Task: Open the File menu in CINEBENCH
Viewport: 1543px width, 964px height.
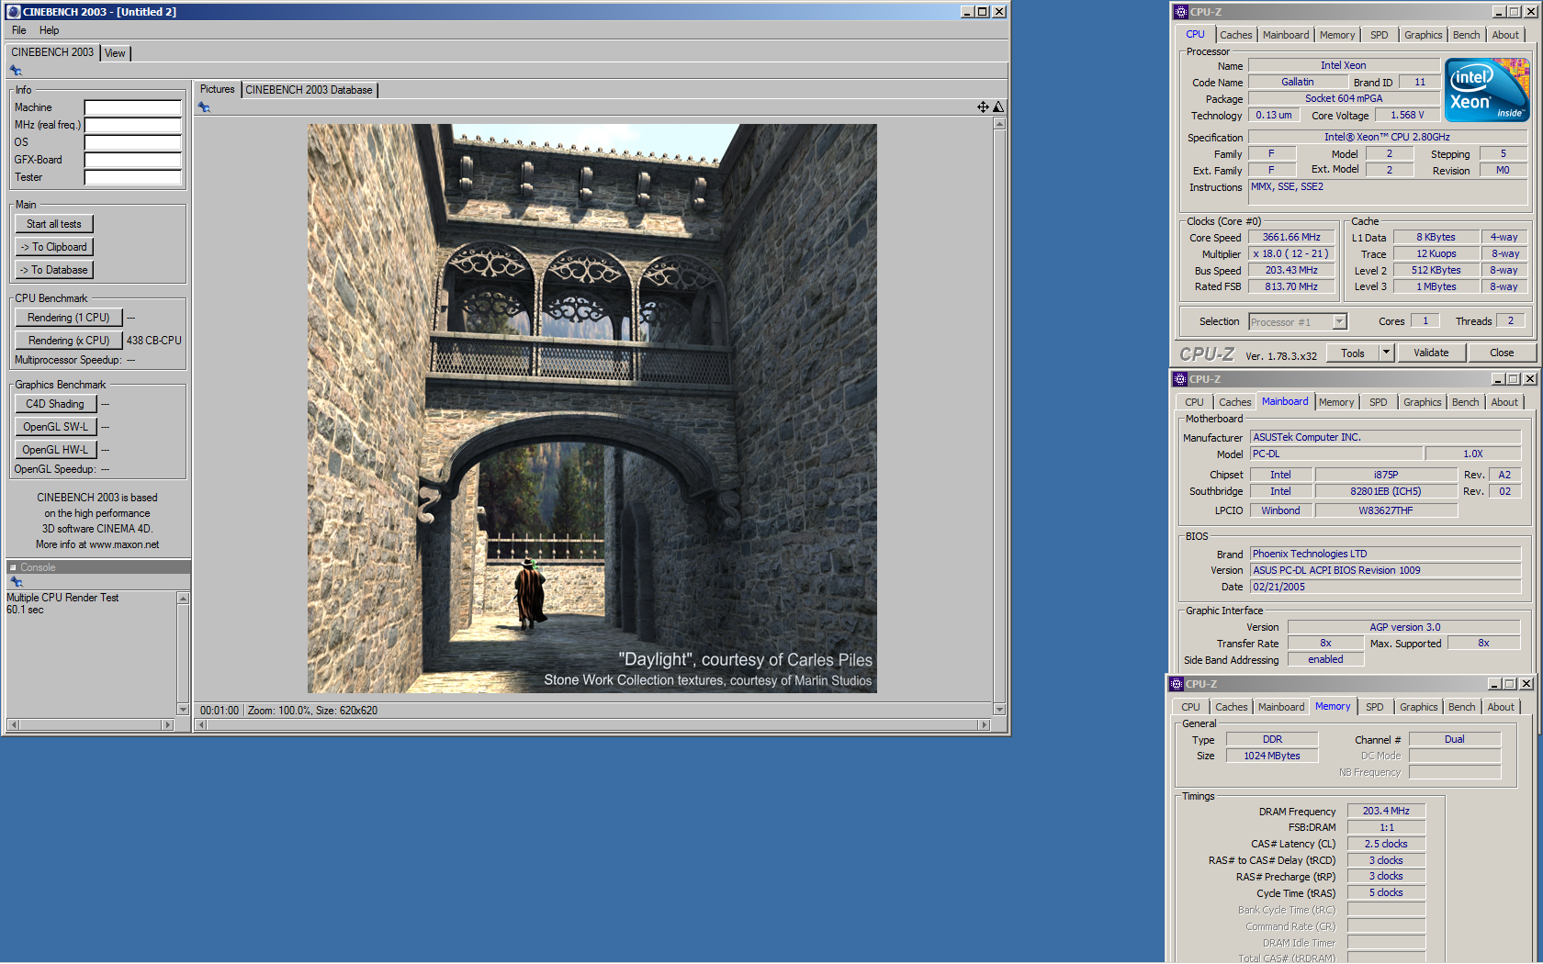Action: pyautogui.click(x=18, y=30)
